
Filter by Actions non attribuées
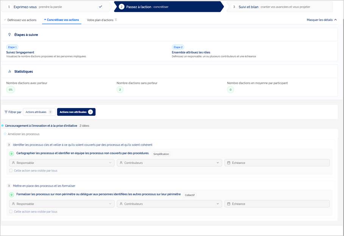click(x=76, y=112)
